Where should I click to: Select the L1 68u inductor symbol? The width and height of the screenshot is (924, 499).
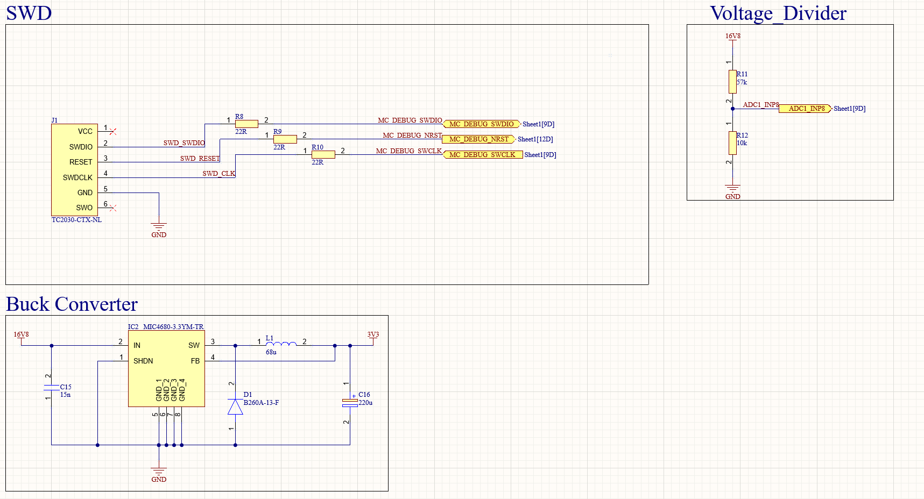point(281,344)
